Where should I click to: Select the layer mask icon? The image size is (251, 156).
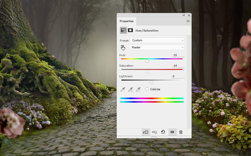tap(130, 30)
